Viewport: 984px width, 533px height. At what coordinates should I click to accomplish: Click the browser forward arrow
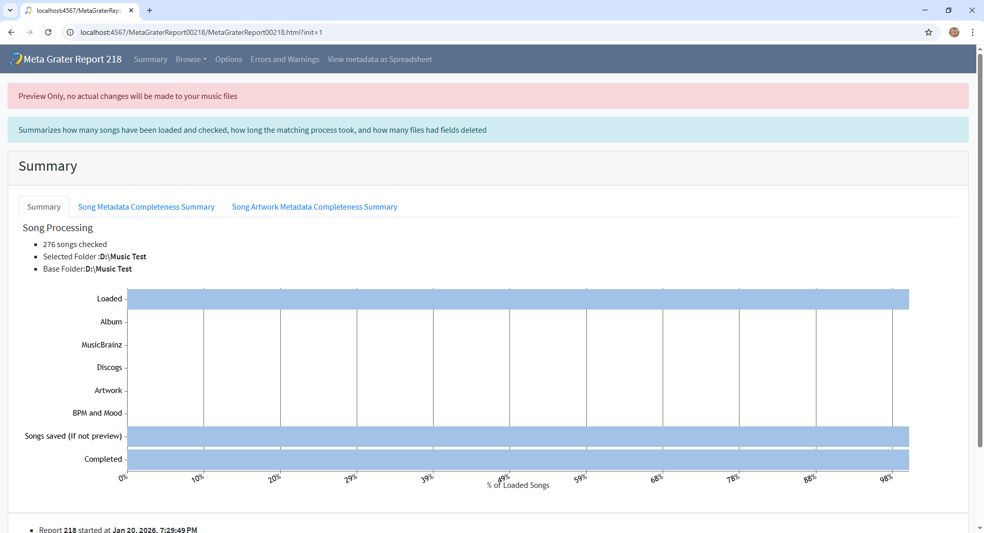(x=30, y=32)
